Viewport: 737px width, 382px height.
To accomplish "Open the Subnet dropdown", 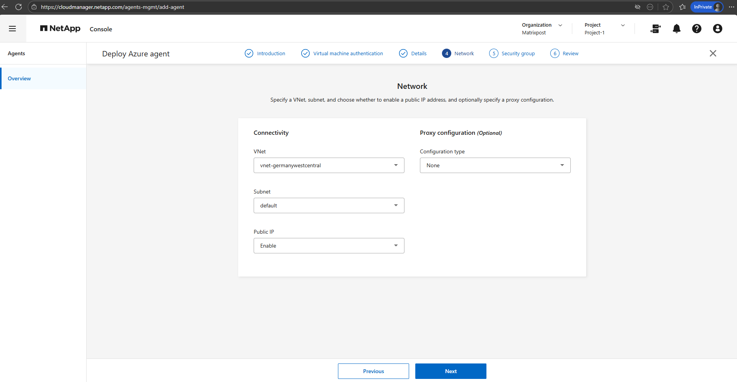I will (329, 205).
